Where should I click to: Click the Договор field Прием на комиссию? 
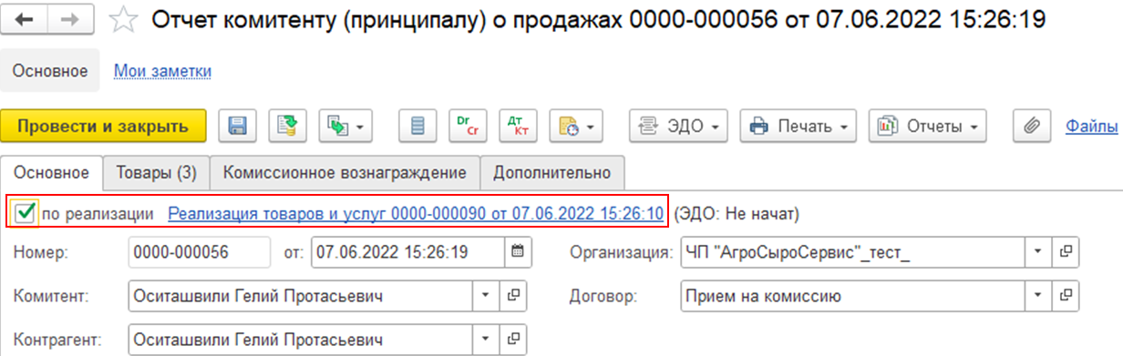[853, 296]
